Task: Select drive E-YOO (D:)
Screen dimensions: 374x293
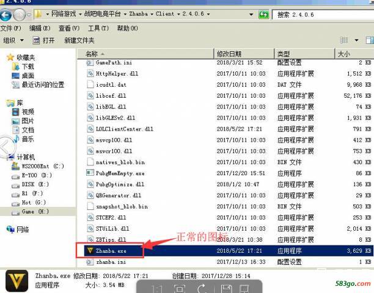Action: [x=37, y=175]
